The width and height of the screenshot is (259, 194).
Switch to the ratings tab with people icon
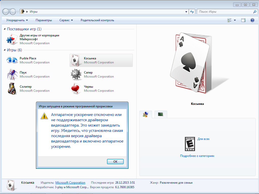[145, 114]
